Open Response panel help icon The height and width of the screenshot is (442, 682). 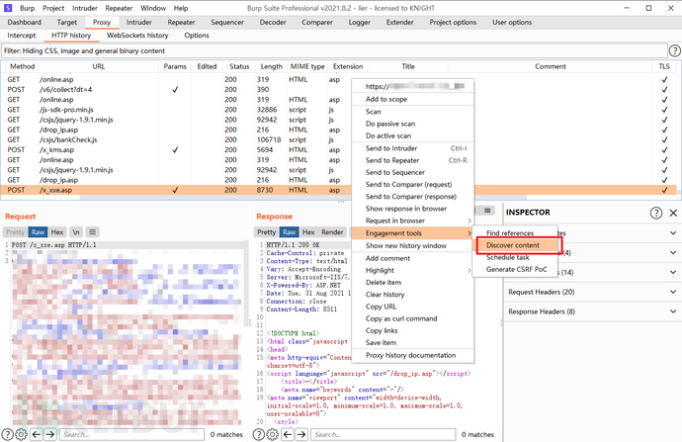[258, 434]
